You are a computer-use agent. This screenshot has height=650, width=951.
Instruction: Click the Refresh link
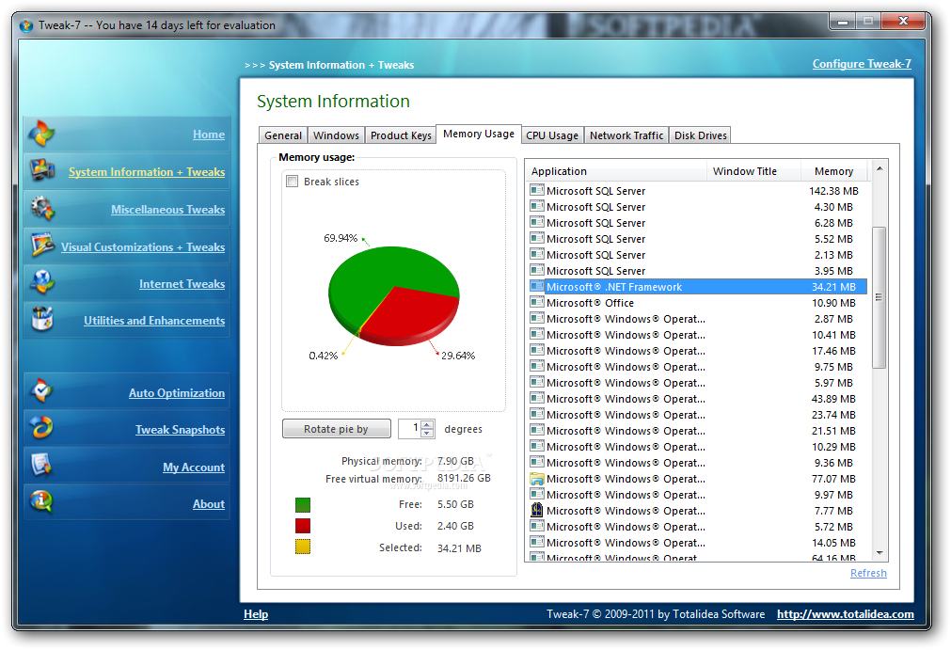pyautogui.click(x=868, y=573)
